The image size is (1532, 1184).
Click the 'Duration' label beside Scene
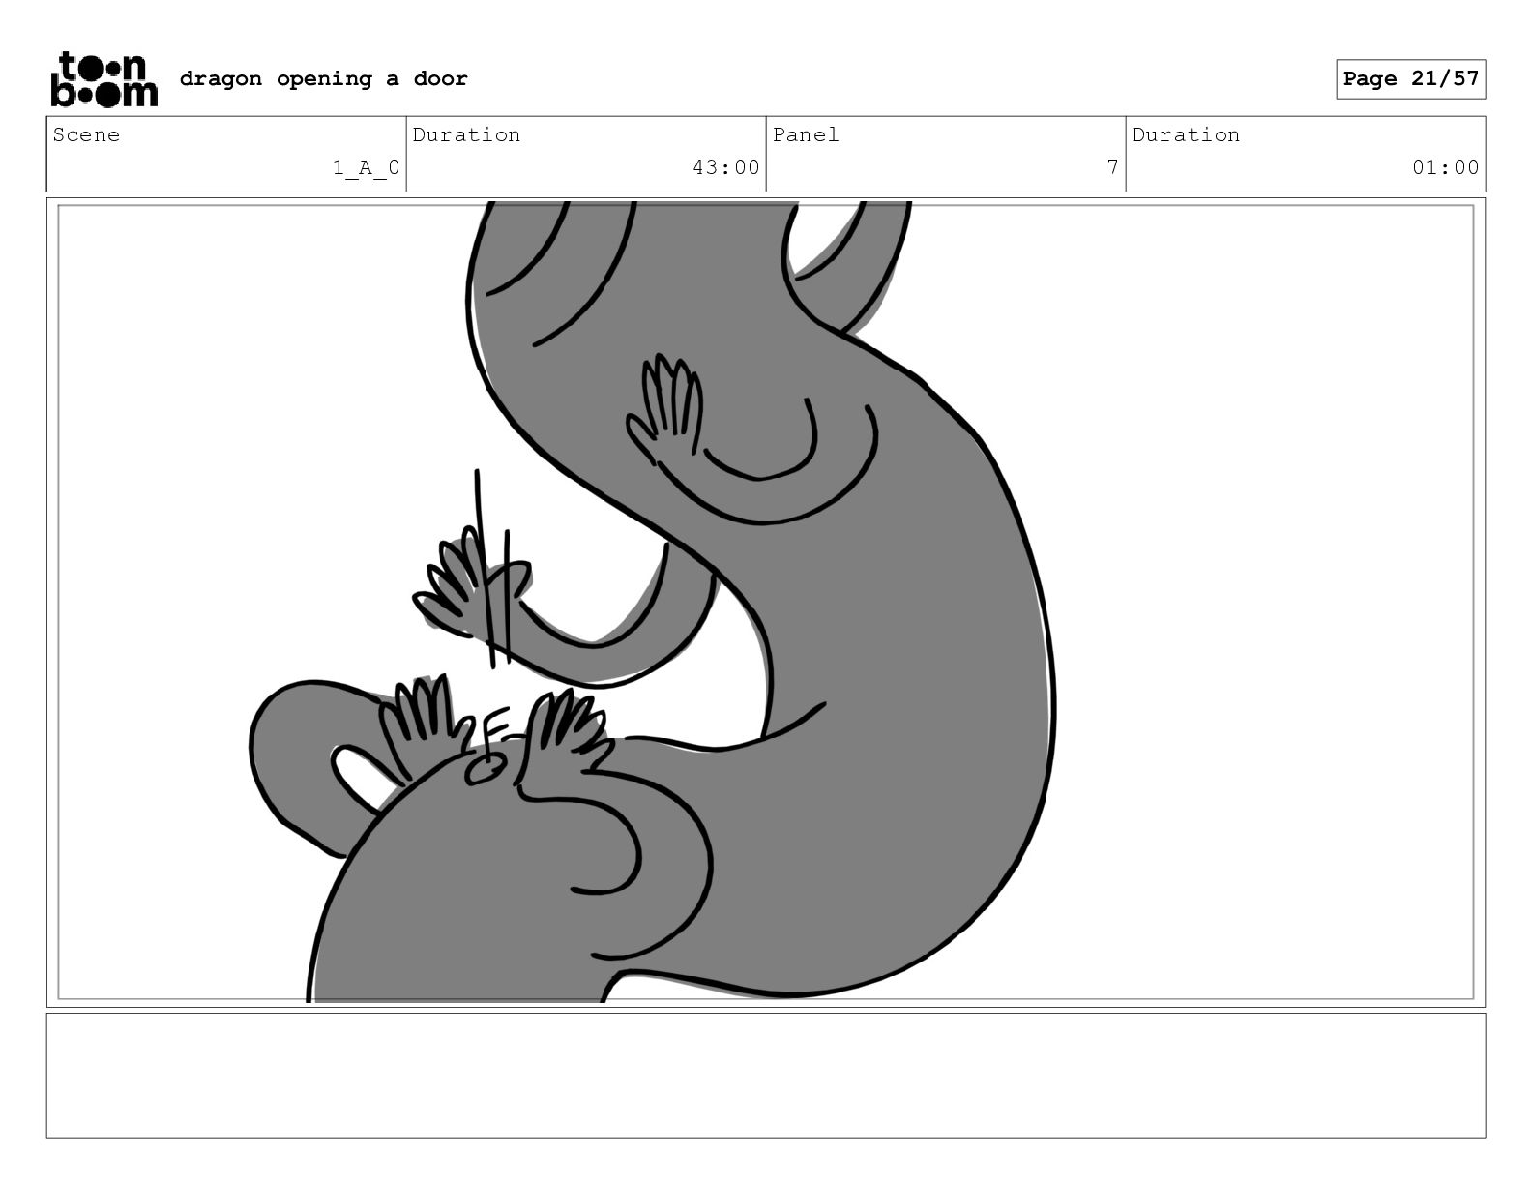pos(466,135)
